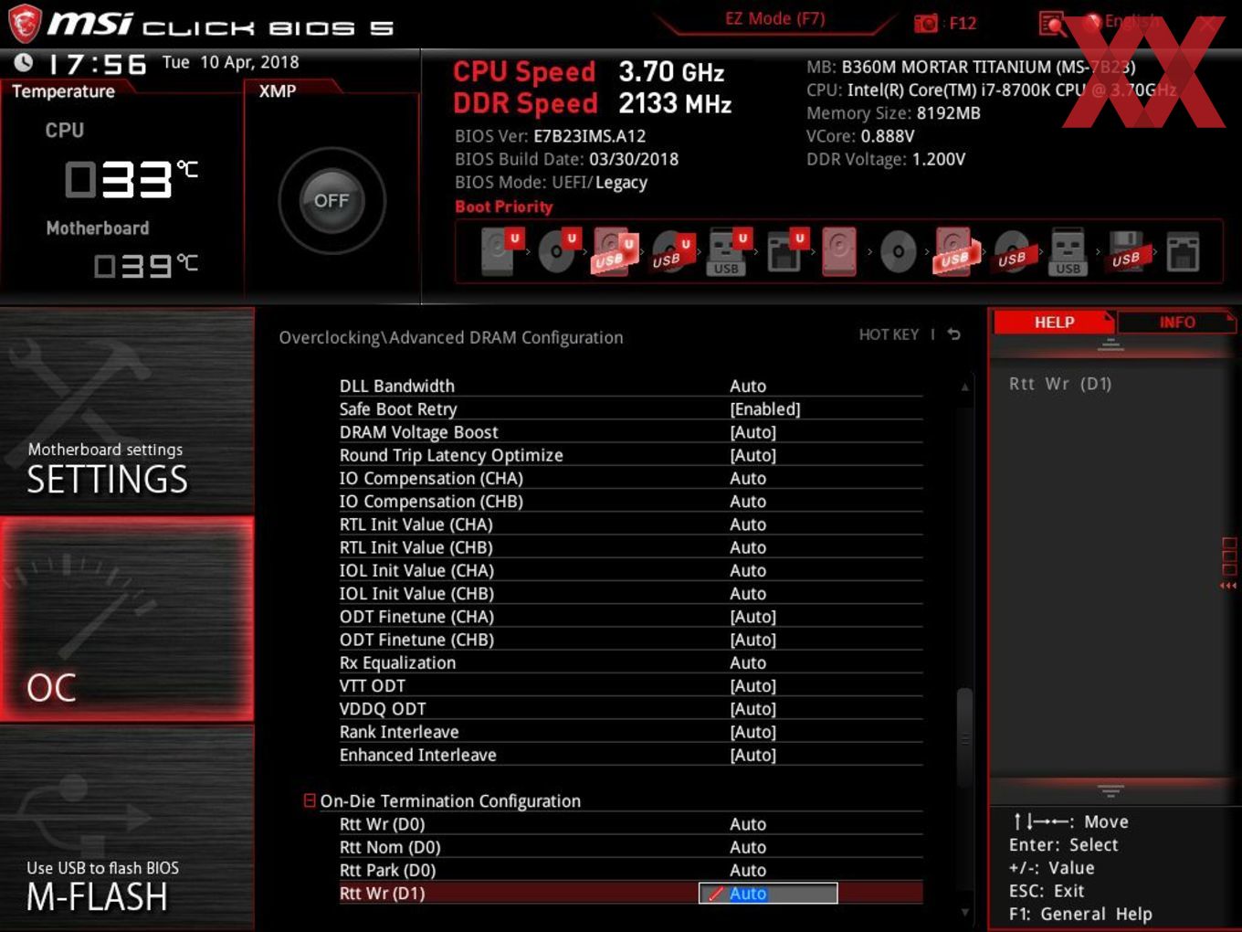Screen dimensions: 1242x932
Task: Click the MSI dragon shield logo
Action: point(25,23)
